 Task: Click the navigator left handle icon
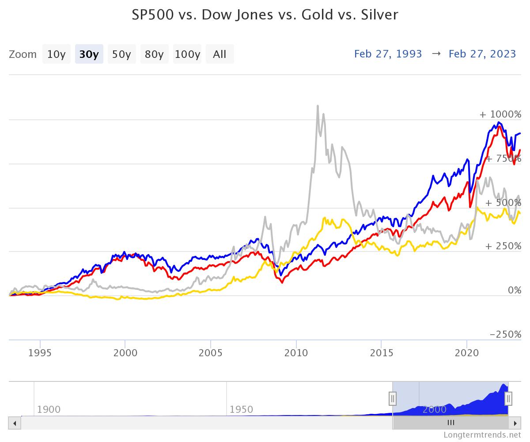click(x=393, y=399)
